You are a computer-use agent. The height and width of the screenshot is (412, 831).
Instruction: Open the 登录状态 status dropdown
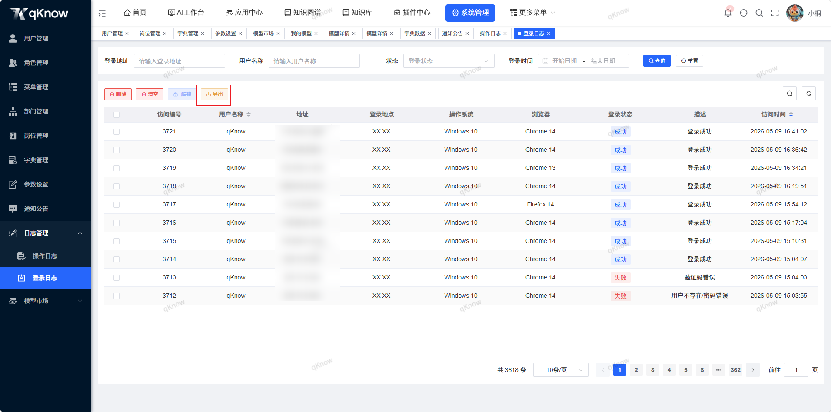pyautogui.click(x=449, y=61)
